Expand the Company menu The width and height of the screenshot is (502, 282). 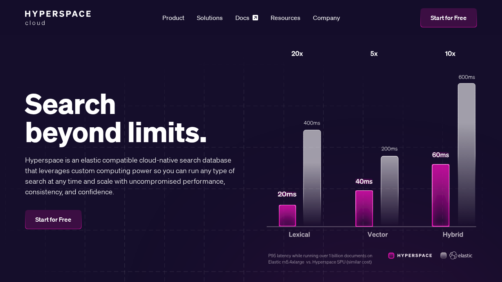click(326, 18)
